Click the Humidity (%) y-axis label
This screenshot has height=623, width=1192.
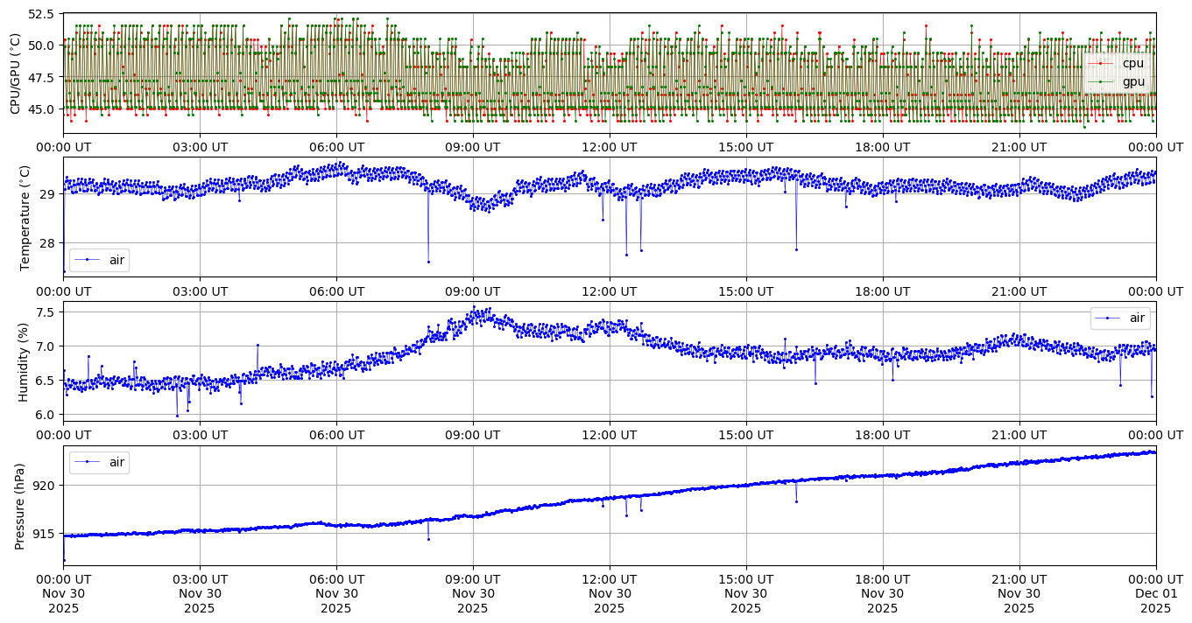pyautogui.click(x=25, y=361)
